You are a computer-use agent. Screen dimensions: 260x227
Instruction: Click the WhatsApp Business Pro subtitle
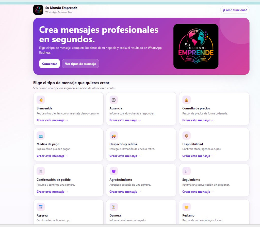(58, 12)
